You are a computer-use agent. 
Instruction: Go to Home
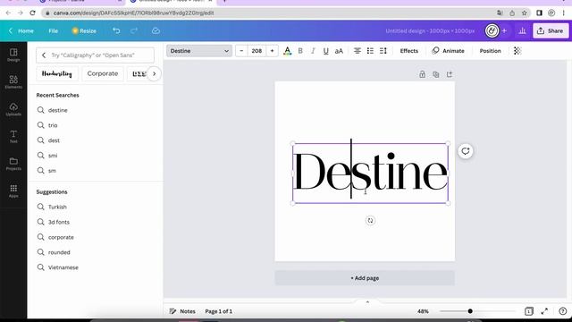21,31
